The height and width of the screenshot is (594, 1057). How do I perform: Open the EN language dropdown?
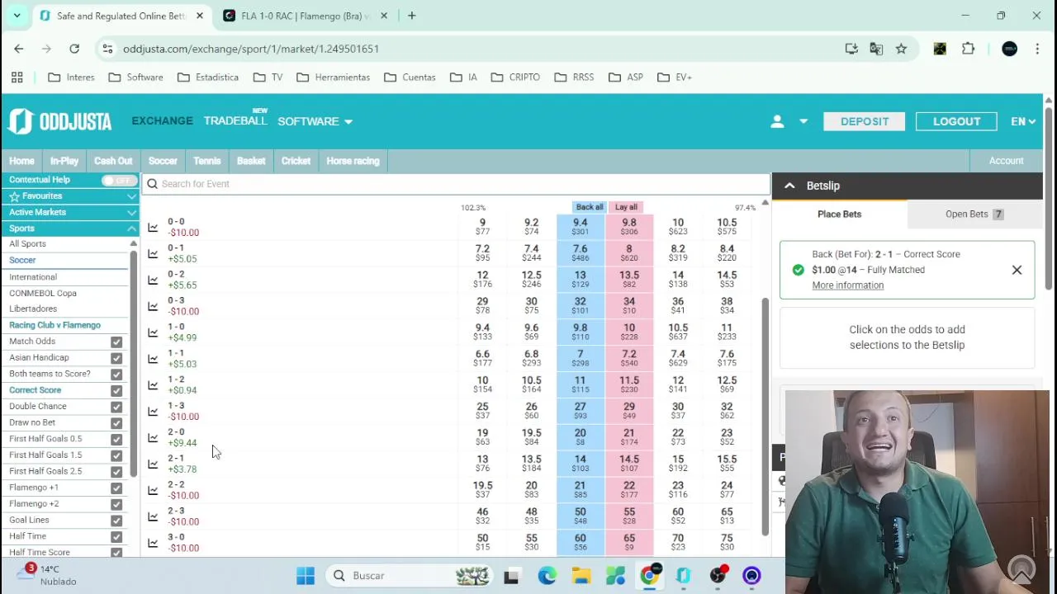tap(1022, 121)
